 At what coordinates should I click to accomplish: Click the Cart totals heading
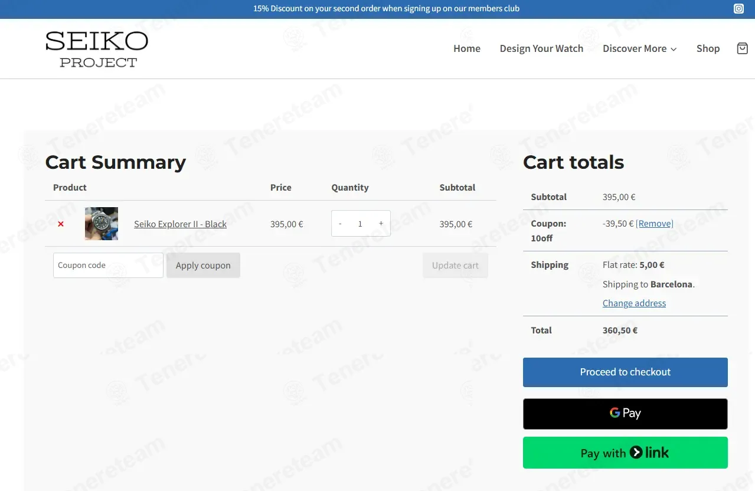tap(573, 162)
